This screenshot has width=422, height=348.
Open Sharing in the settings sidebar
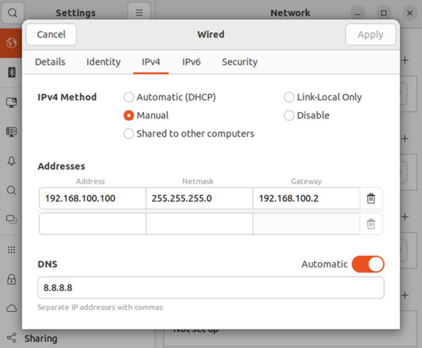pyautogui.click(x=40, y=339)
